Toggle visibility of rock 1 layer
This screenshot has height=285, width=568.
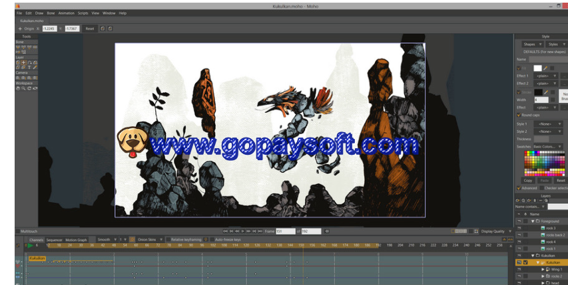coord(519,248)
